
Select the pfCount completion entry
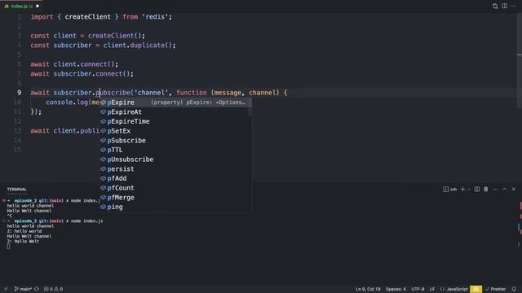(175, 188)
